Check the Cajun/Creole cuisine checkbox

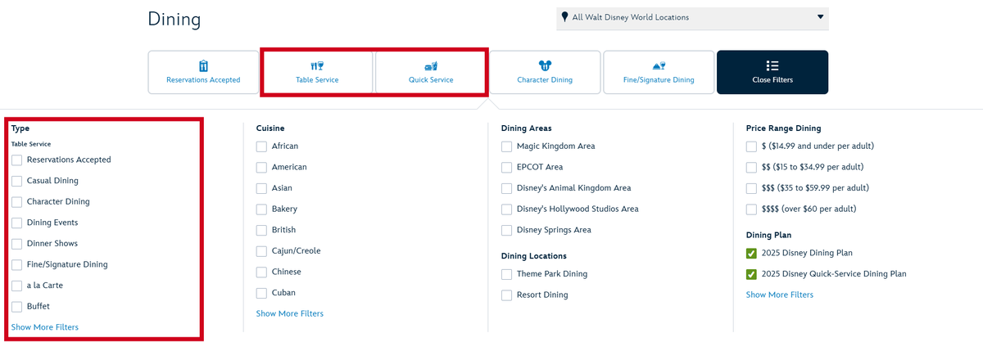(262, 251)
